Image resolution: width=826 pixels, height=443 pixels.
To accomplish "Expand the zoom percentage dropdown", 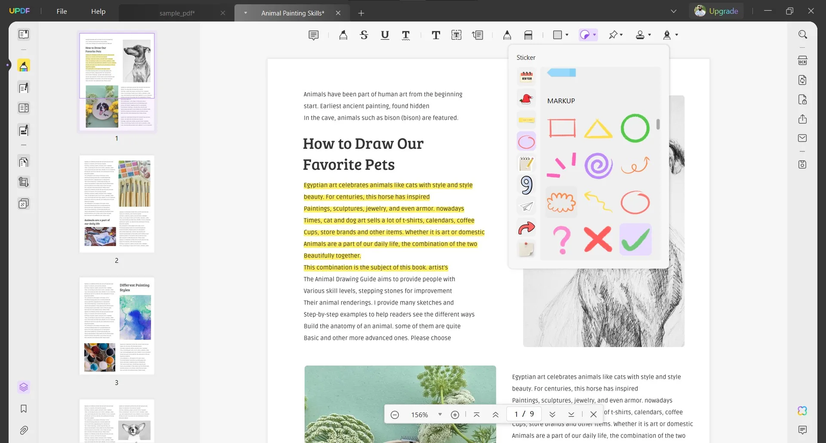I will pos(440,415).
